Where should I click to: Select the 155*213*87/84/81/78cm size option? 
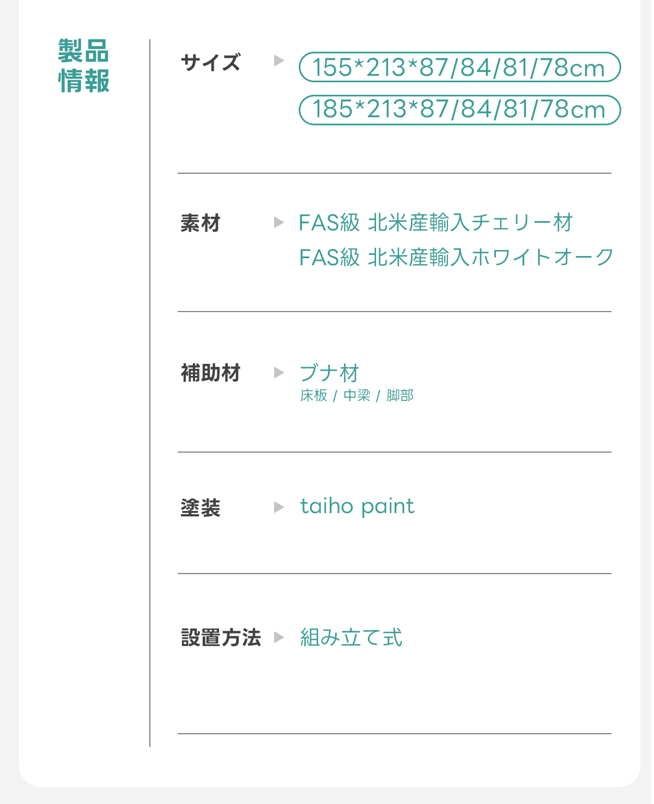[x=459, y=68]
